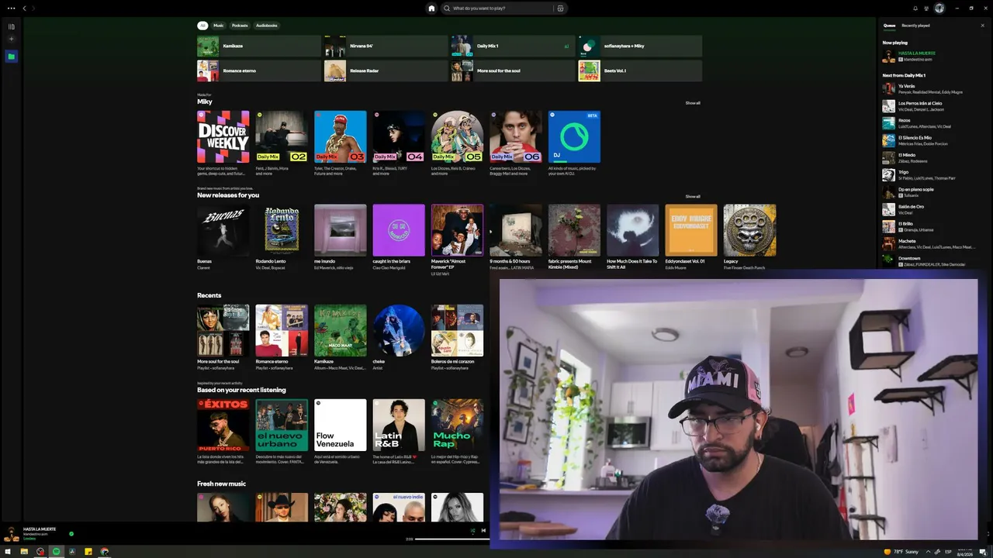Go forward with the right arrow

tap(33, 9)
